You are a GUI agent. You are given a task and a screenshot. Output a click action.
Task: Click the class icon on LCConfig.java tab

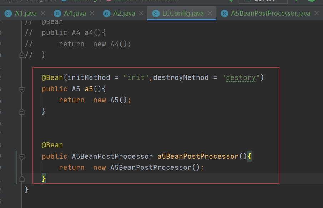[x=156, y=14]
